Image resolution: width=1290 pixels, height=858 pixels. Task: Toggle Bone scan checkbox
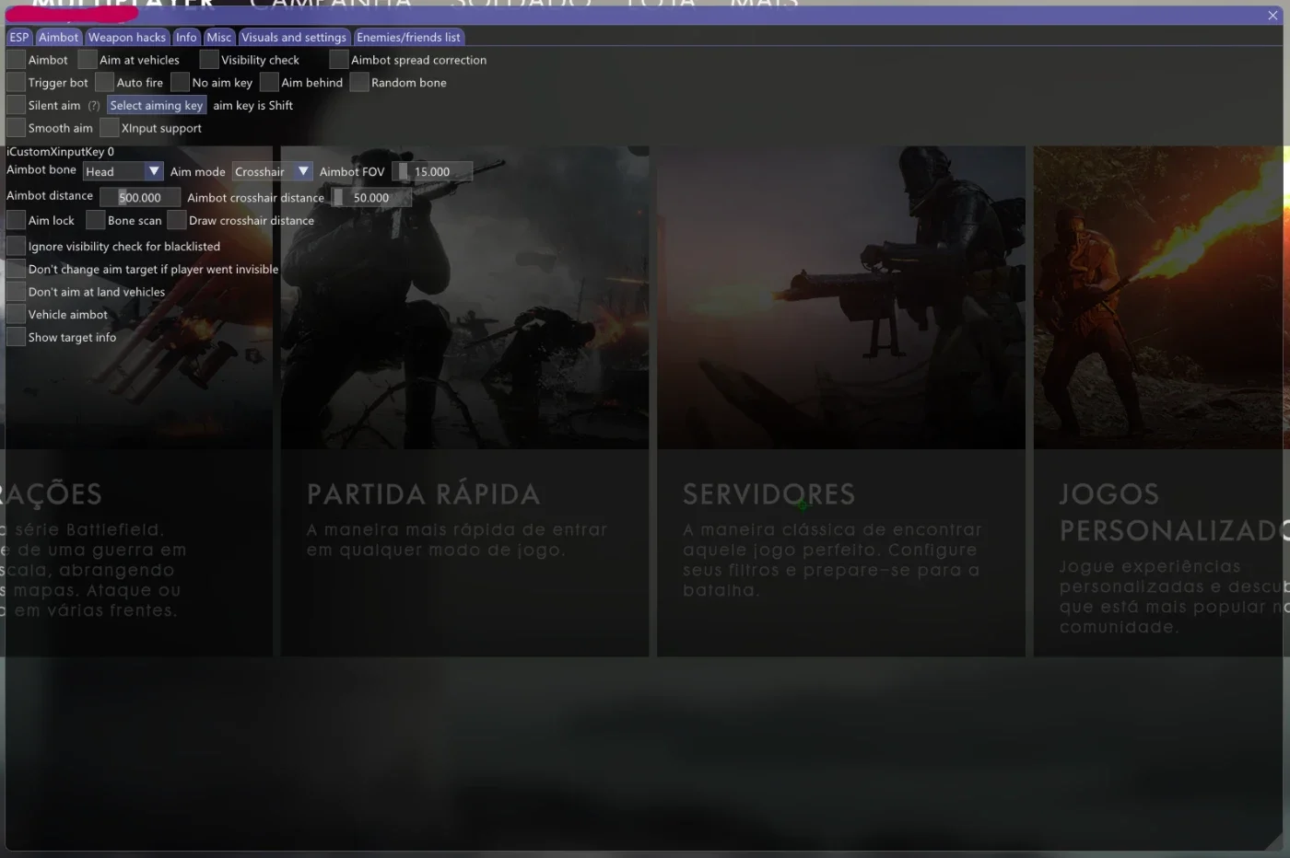[96, 220]
